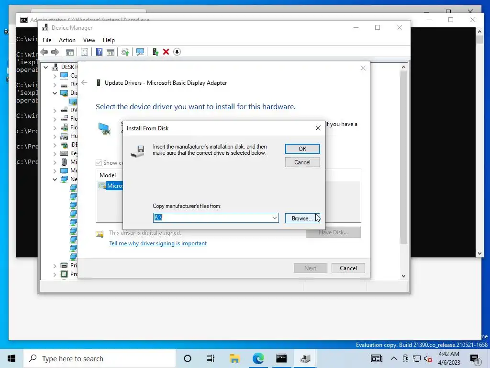The image size is (490, 368).
Task: Click the Forward arrow in Device Manager toolbar
Action: tap(55, 52)
